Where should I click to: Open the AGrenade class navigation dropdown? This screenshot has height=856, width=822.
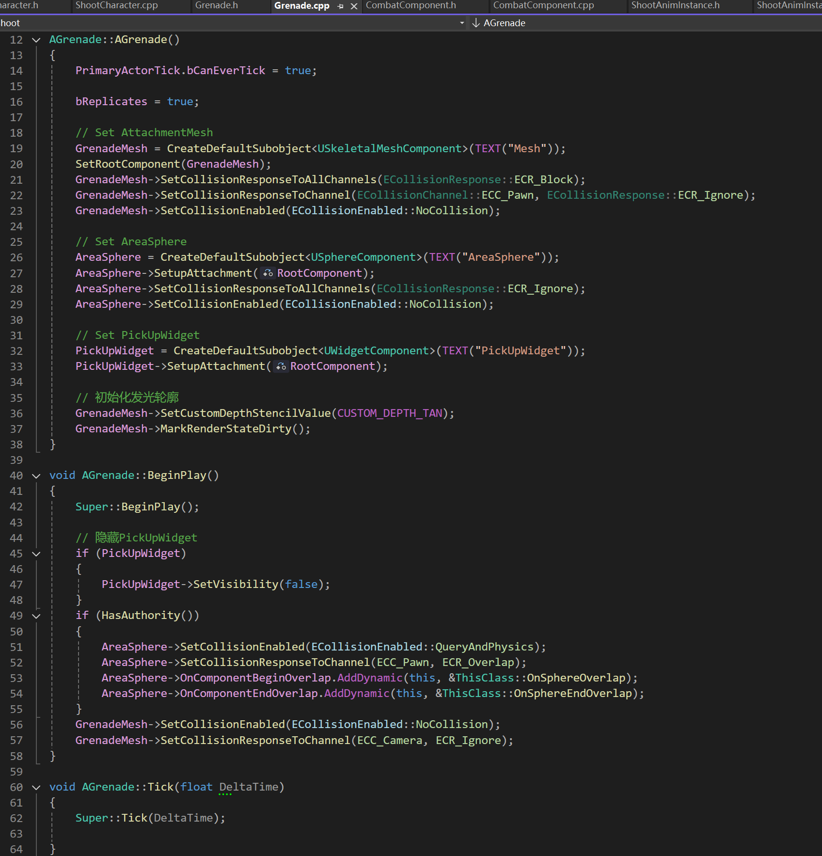[645, 23]
